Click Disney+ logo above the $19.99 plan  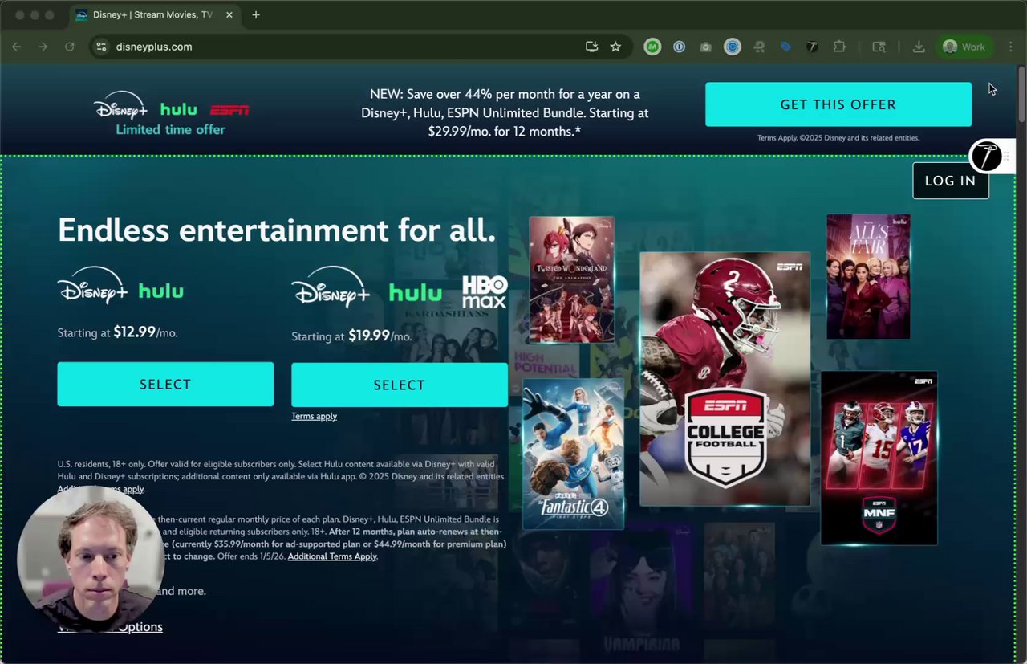tap(331, 287)
